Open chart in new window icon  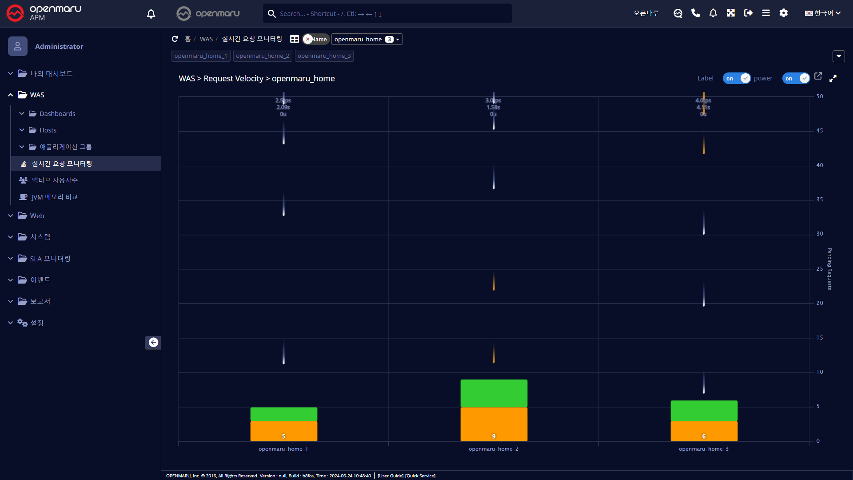tap(818, 76)
